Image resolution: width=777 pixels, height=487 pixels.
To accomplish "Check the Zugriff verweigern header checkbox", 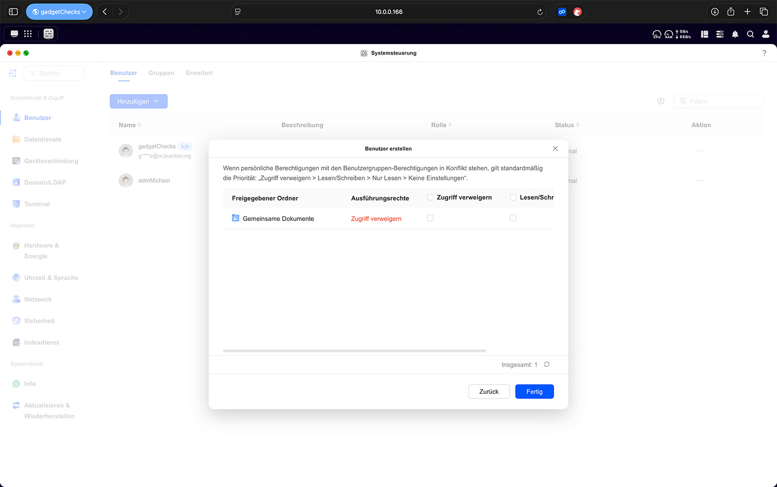I will point(430,197).
